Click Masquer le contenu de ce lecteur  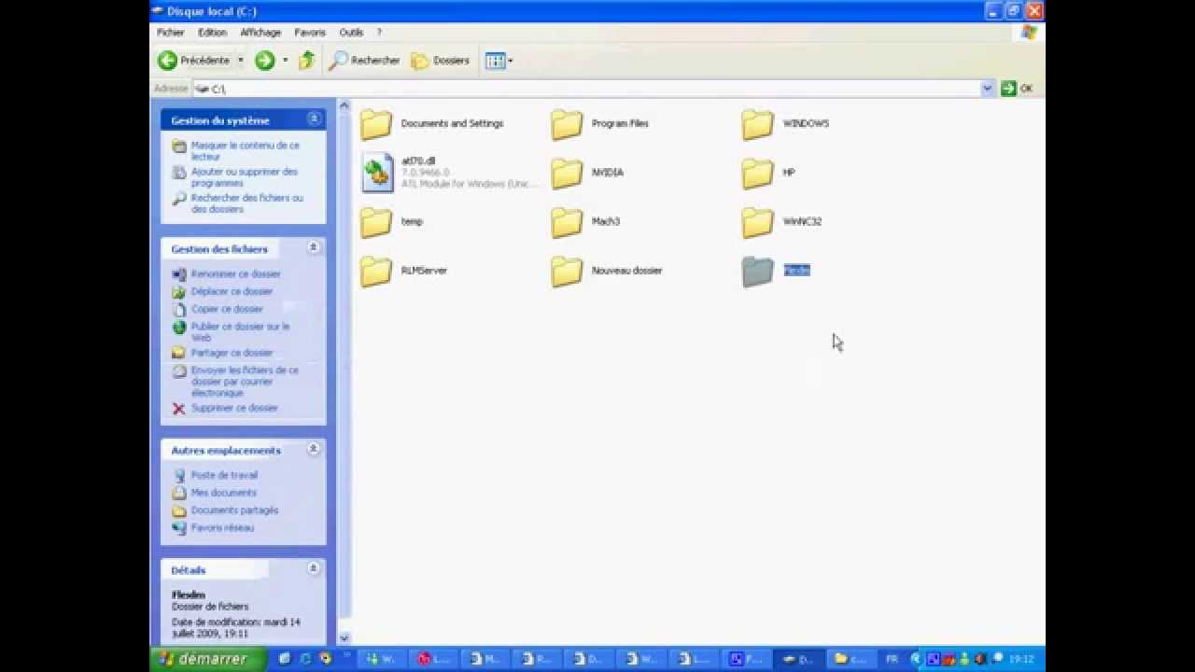[x=246, y=151]
